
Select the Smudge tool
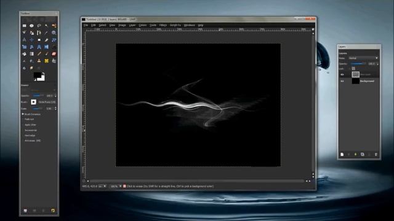[31, 68]
